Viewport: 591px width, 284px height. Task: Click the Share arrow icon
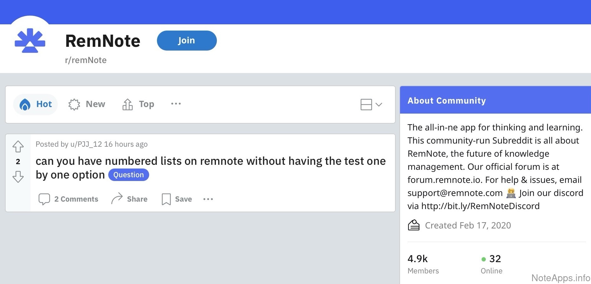[117, 199]
